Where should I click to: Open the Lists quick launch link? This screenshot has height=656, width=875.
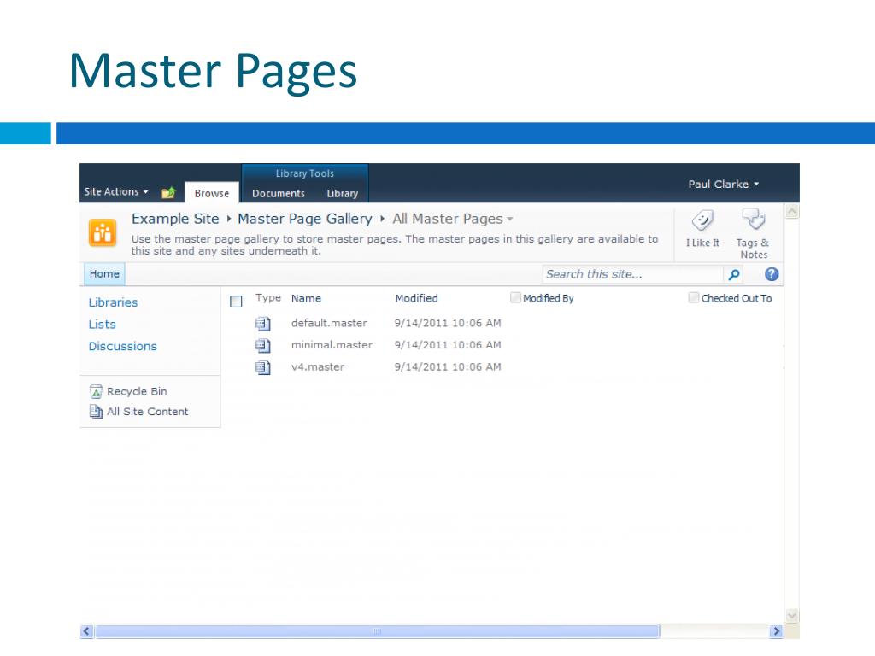(103, 324)
